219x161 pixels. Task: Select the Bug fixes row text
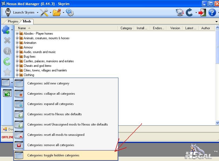pyautogui.click(x=29, y=57)
